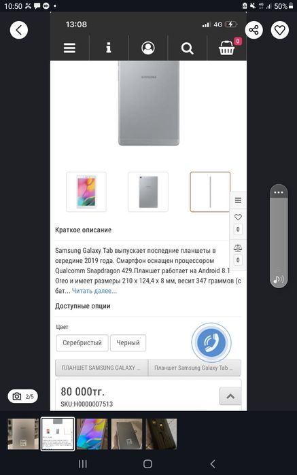
Task: Open the info page icon
Action: click(109, 48)
